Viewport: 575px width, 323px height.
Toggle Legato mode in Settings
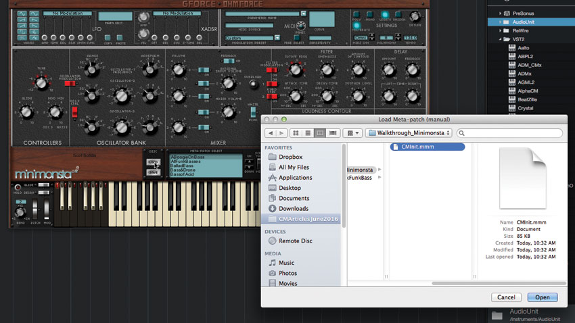[384, 14]
